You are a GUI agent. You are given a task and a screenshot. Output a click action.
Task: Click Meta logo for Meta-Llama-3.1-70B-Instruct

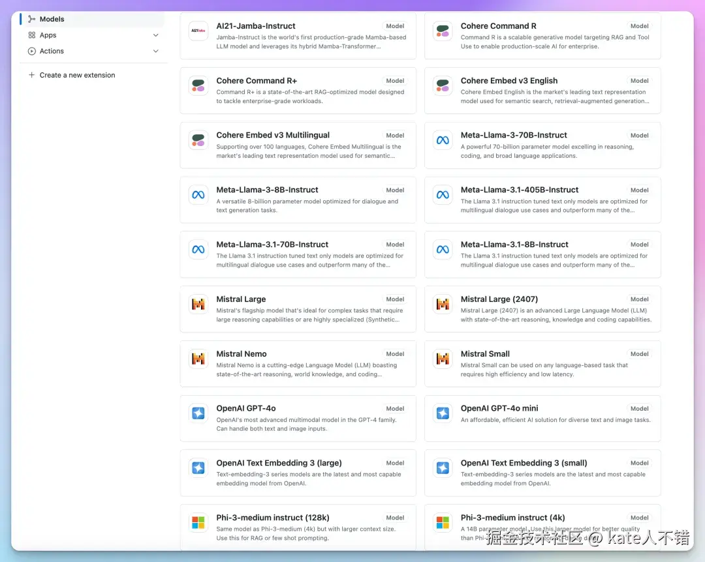tap(198, 249)
